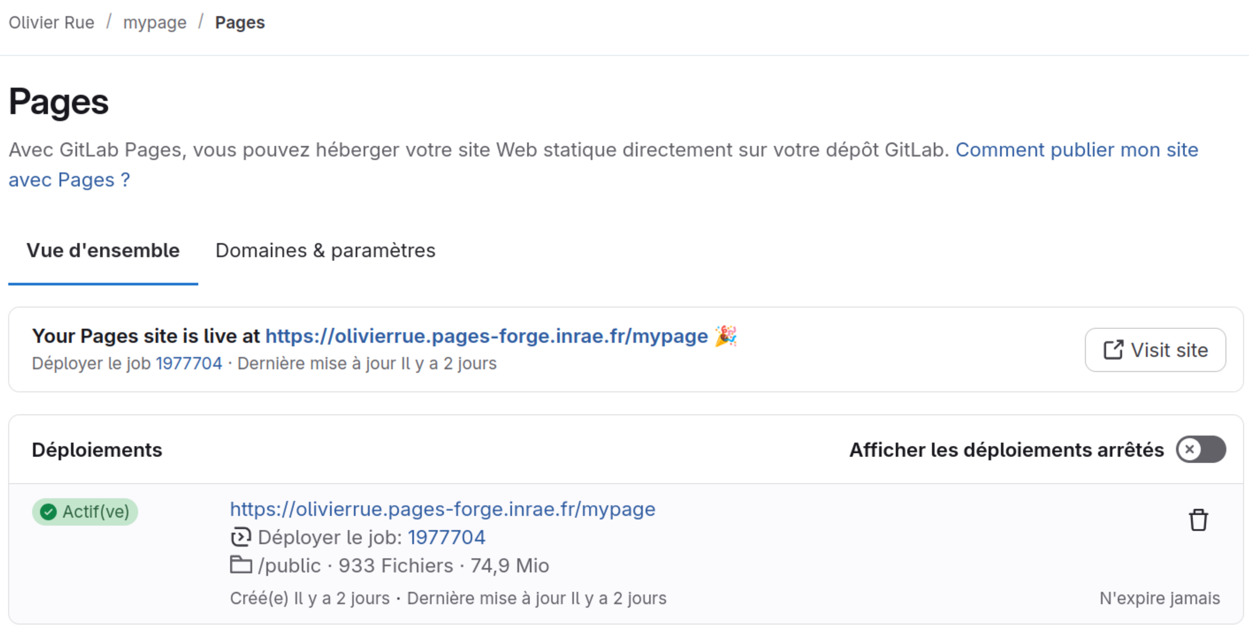This screenshot has width=1249, height=634.
Task: Click the /public folder icon
Action: tap(240, 565)
